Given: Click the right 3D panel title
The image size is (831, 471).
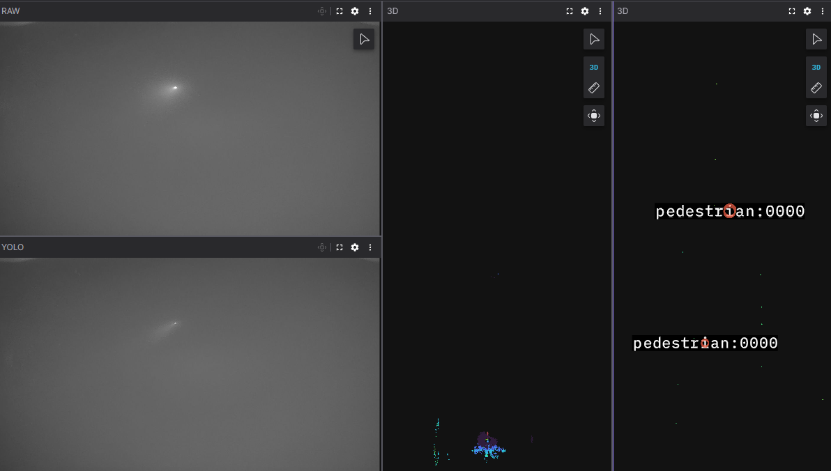Looking at the screenshot, I should pos(623,11).
